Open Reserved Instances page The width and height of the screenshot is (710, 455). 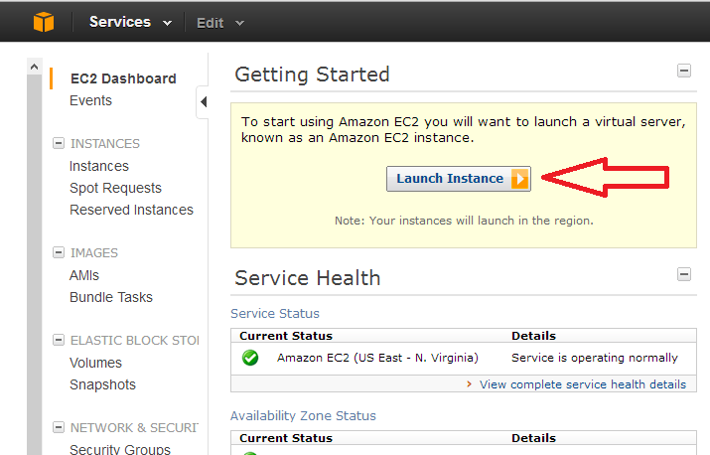[131, 210]
